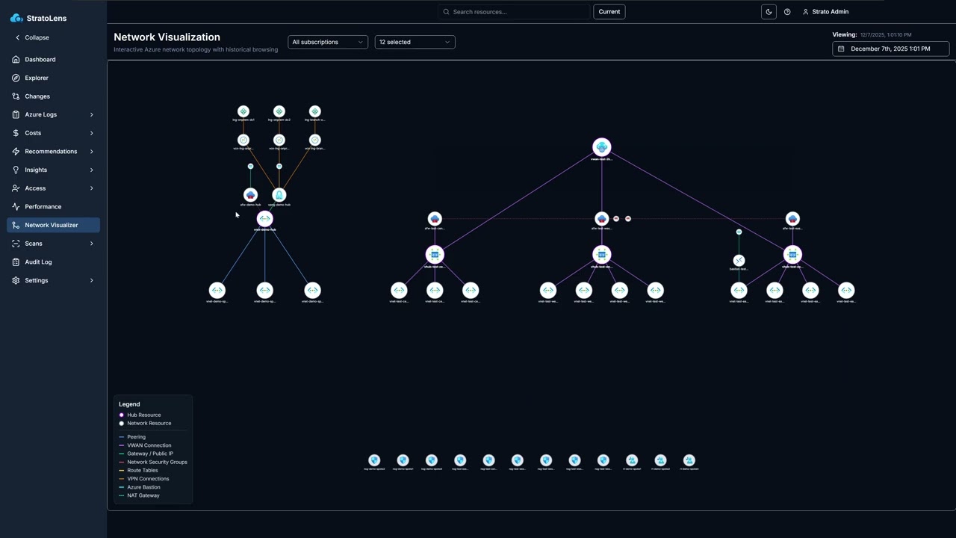Select the vnet-demo-hub hub node
This screenshot has height=538, width=956.
pos(264,219)
